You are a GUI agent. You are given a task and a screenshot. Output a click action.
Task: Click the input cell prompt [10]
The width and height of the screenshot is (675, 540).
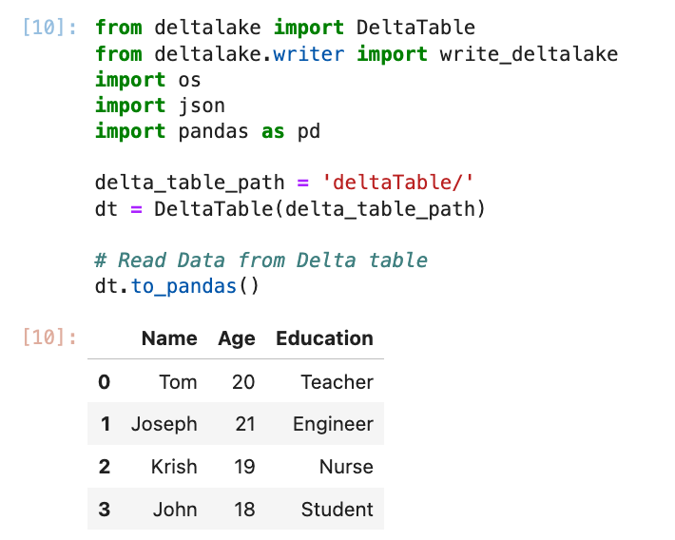coord(49,28)
